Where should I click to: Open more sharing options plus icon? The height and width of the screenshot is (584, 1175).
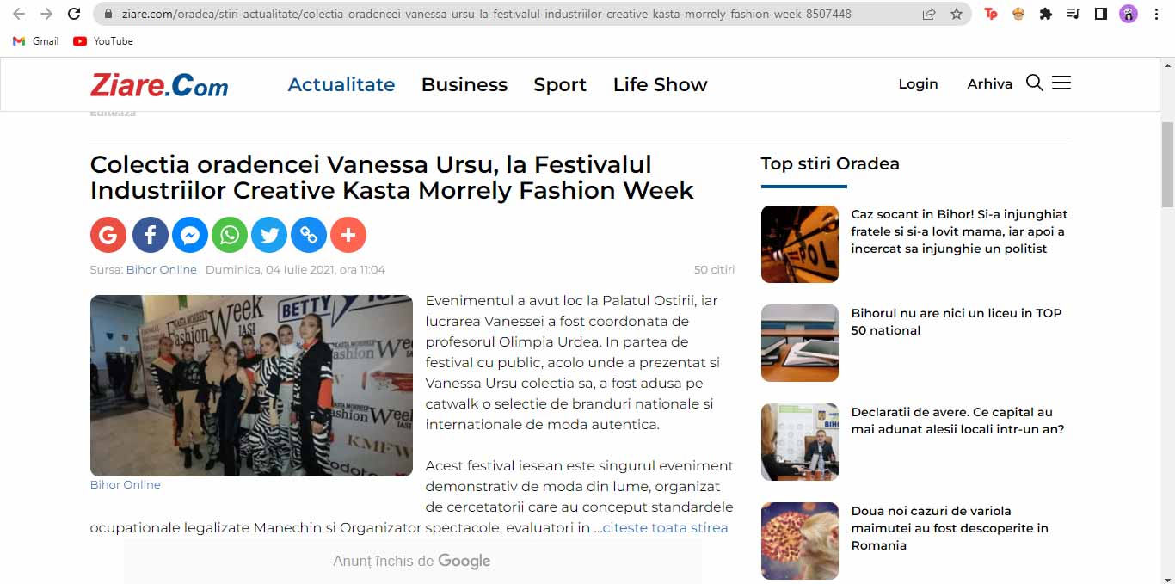[348, 235]
